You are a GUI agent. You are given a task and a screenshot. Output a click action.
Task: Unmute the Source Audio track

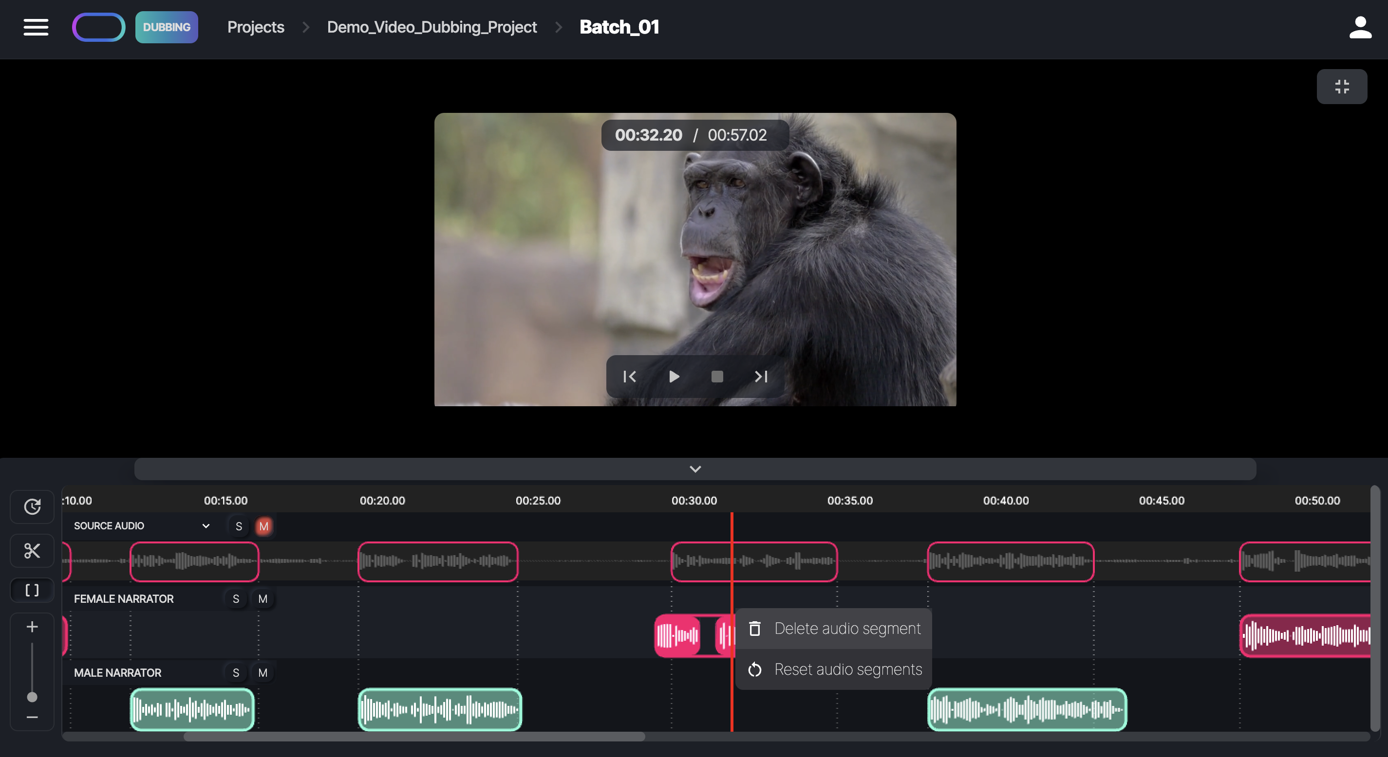click(x=263, y=526)
